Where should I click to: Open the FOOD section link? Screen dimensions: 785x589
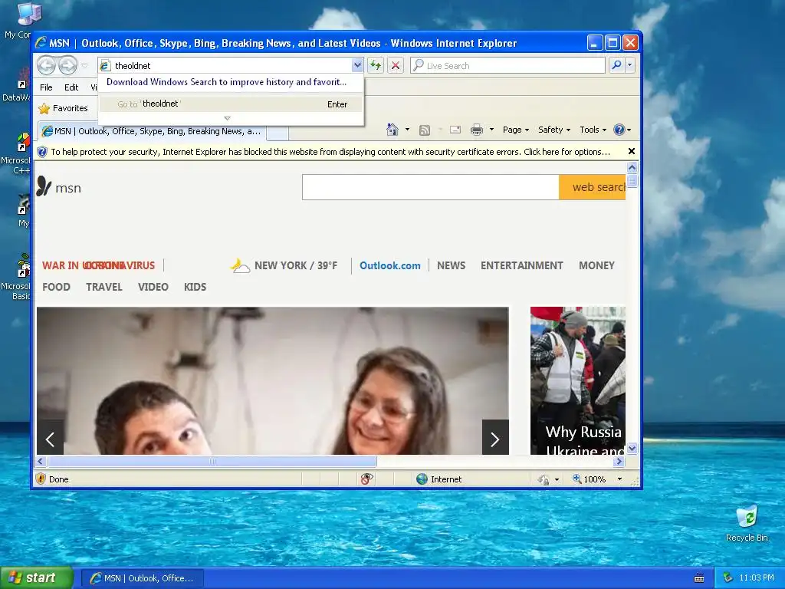(x=56, y=287)
